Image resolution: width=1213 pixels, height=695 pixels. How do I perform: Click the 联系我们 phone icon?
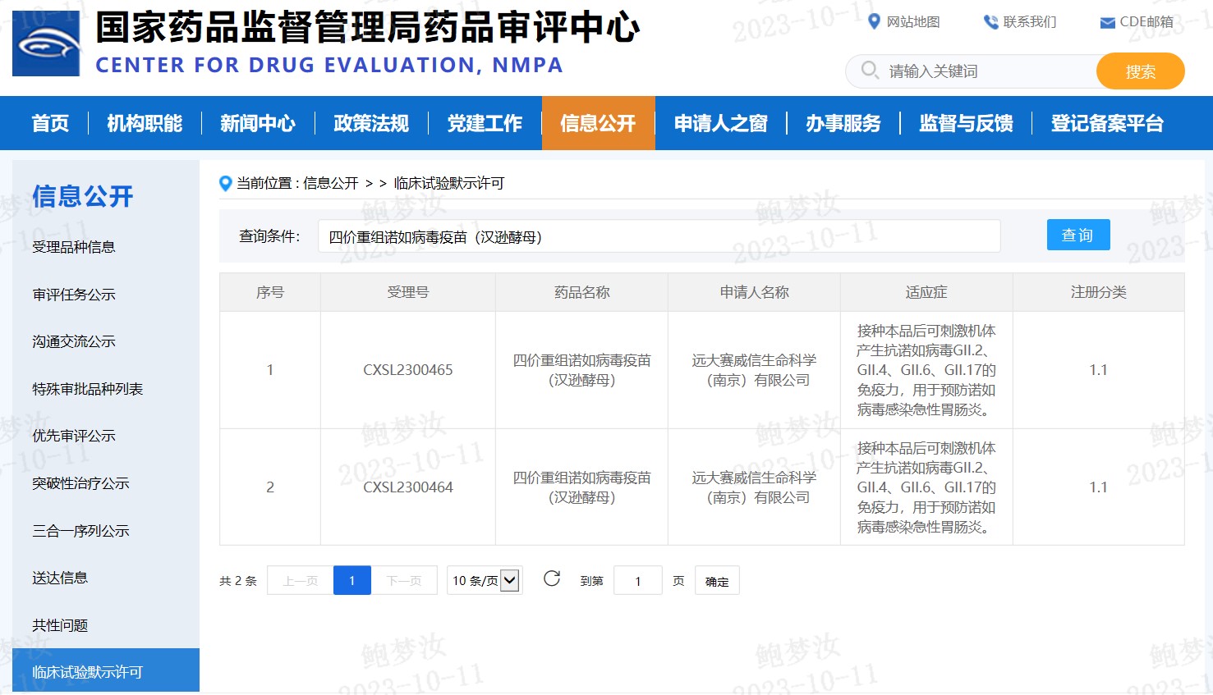point(990,22)
